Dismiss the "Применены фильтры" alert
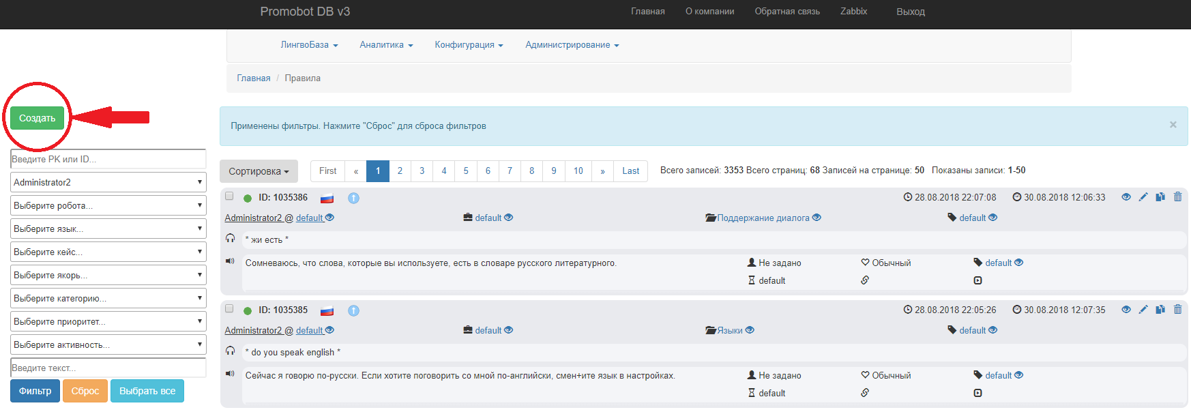Screen dimensions: 1191x412 (1173, 125)
